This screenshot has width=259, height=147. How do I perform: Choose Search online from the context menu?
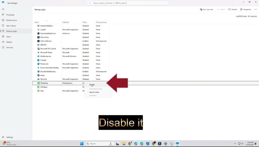[x=94, y=92]
